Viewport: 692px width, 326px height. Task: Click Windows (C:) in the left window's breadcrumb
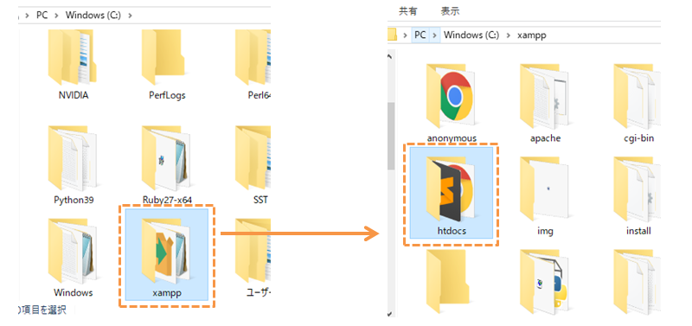[x=93, y=15]
